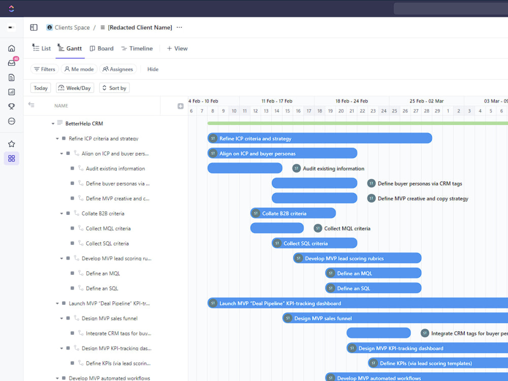Click the NAME column header
Viewport: 508px width, 381px height.
(61, 106)
